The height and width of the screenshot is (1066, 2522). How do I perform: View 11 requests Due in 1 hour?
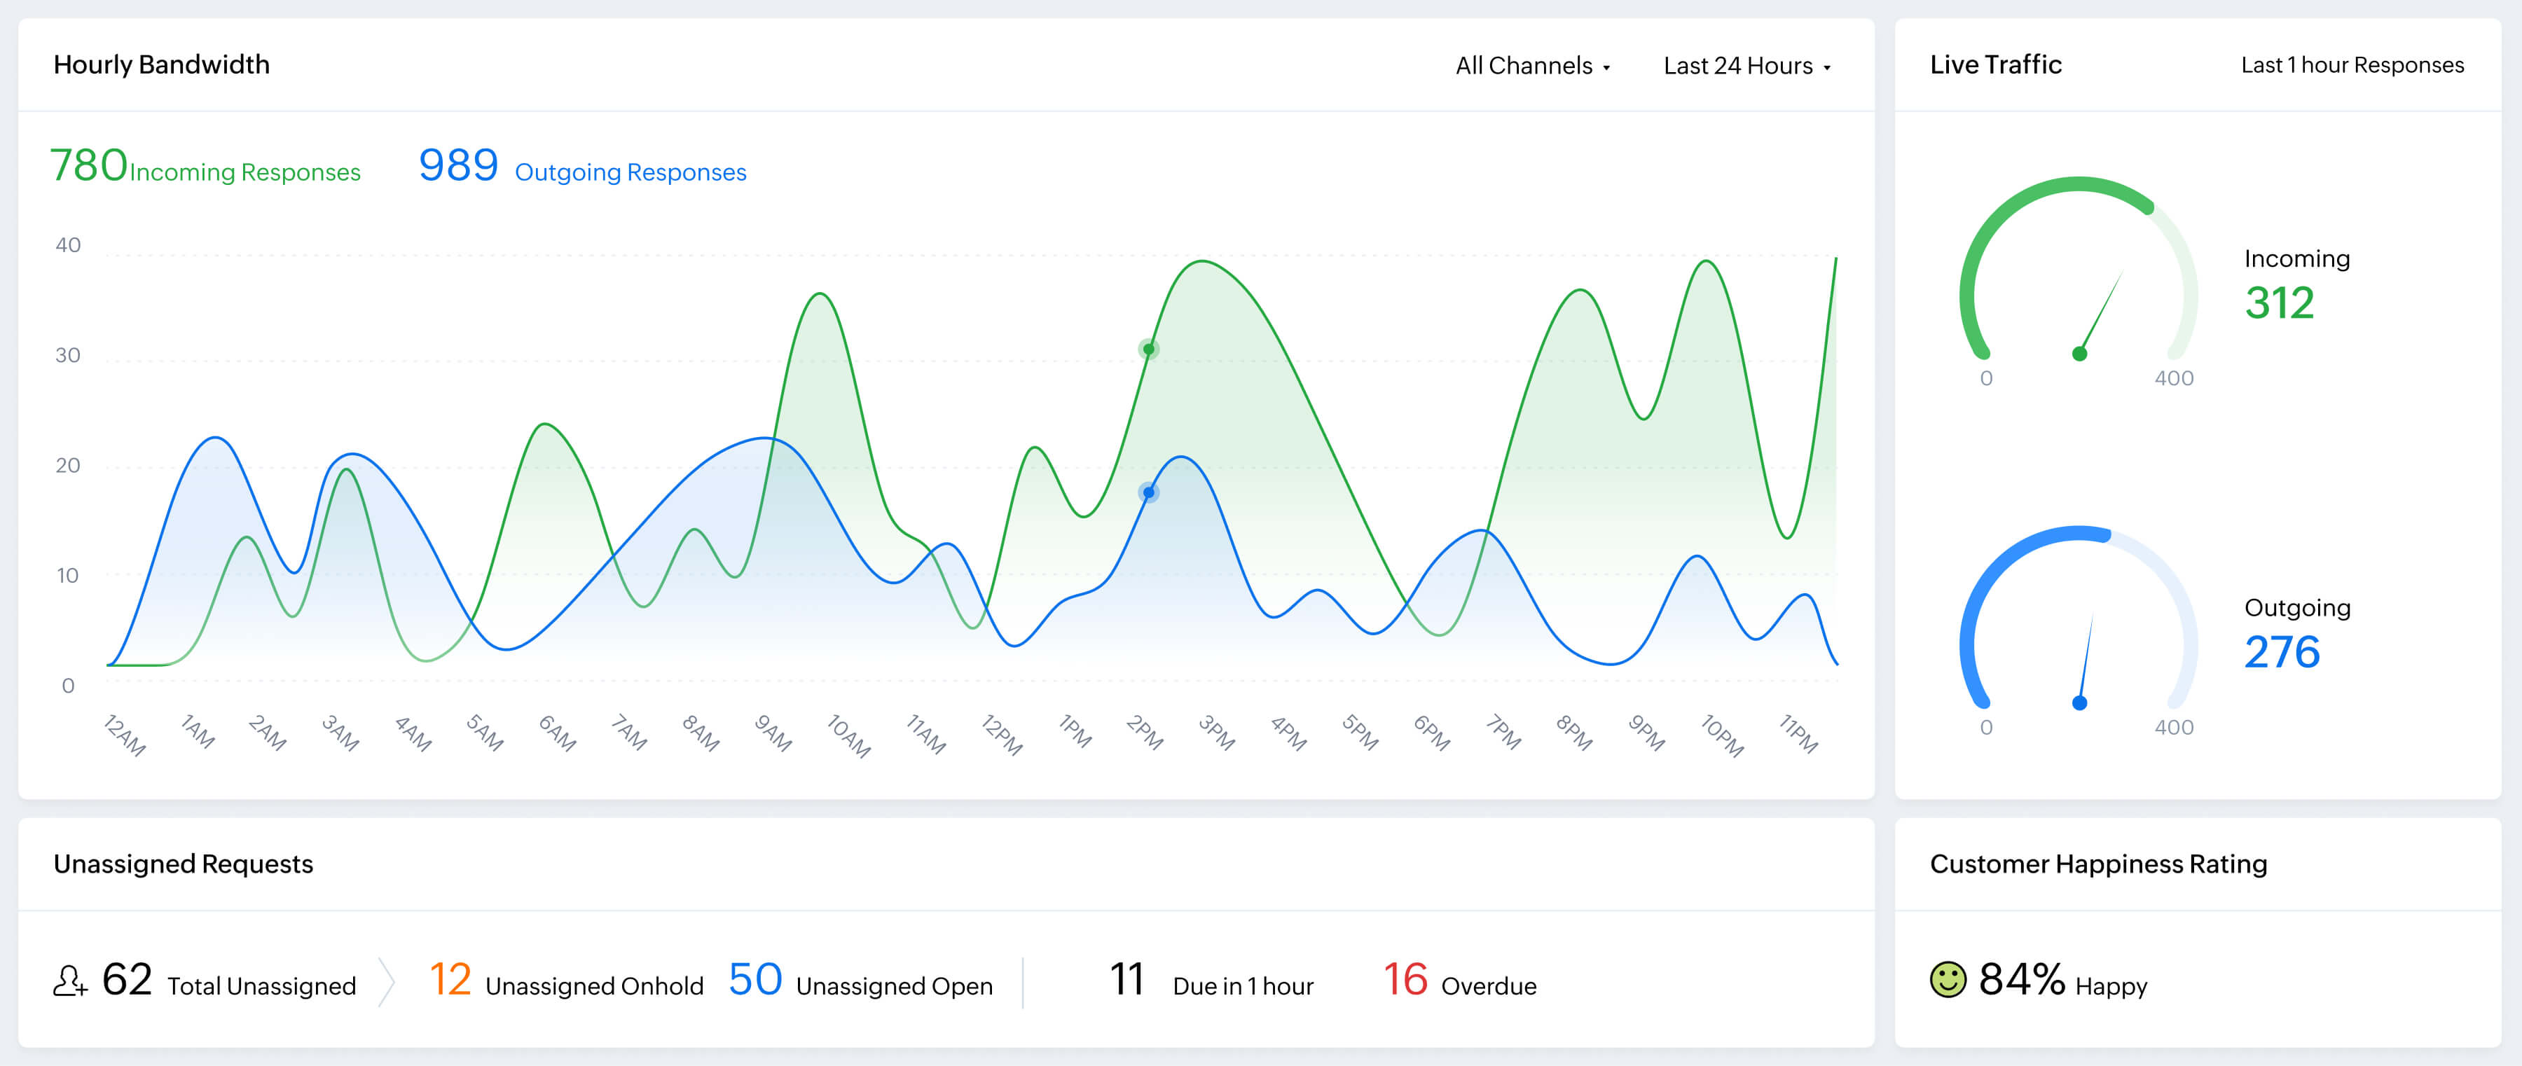(x=1211, y=982)
